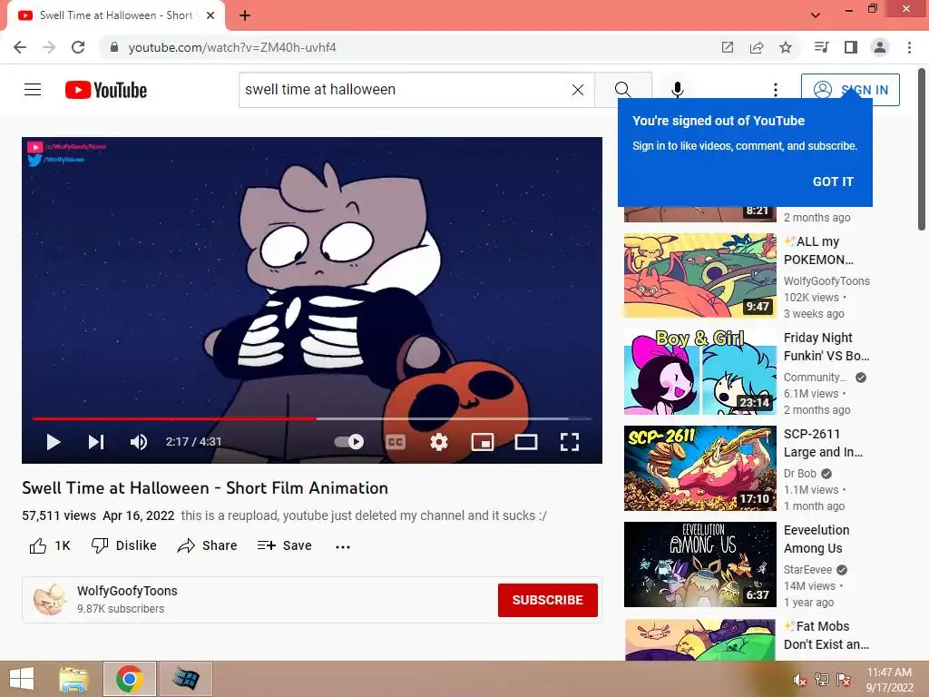Open Friday Night Funkin' Boy & Girl thumbnail
The image size is (929, 697).
(699, 371)
